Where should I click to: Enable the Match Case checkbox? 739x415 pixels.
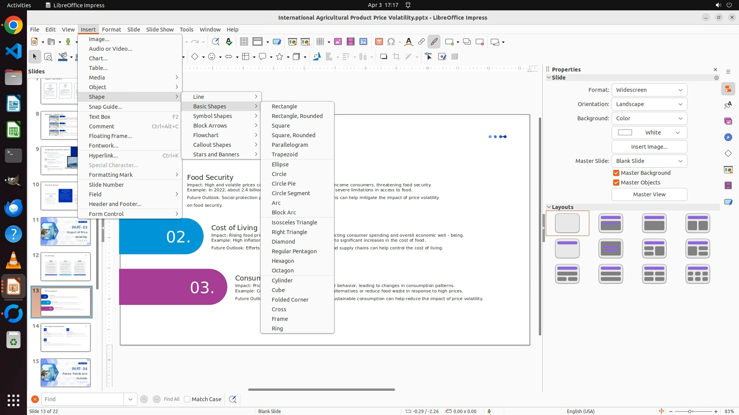[x=187, y=399]
